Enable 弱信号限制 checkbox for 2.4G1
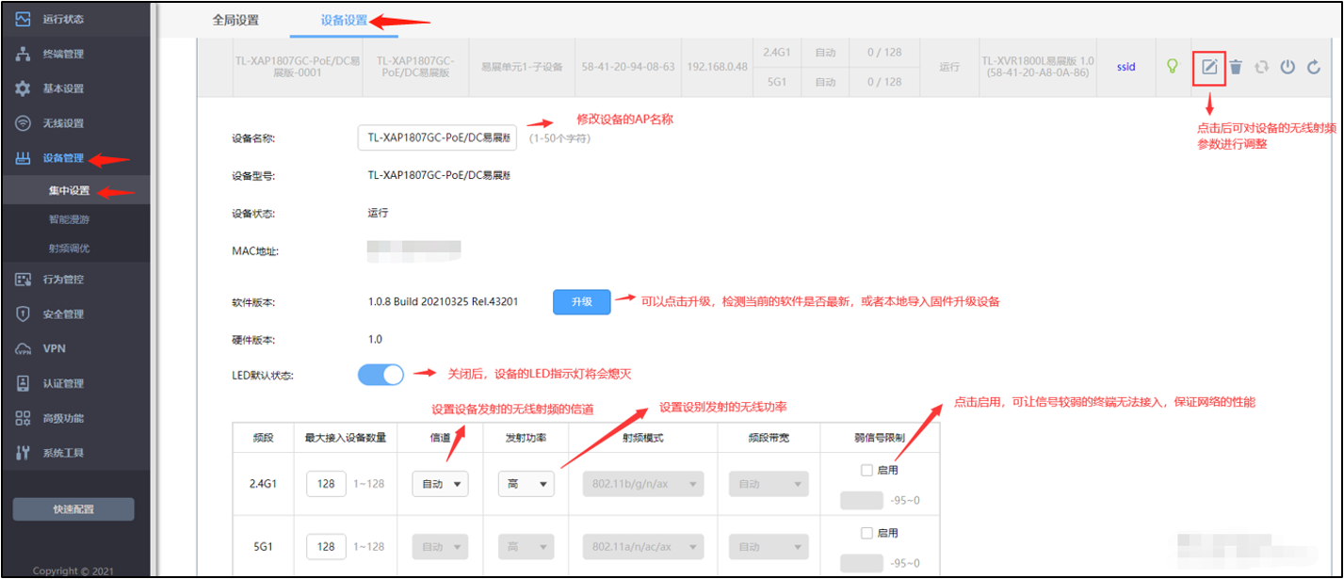This screenshot has width=1344, height=579. coord(867,470)
